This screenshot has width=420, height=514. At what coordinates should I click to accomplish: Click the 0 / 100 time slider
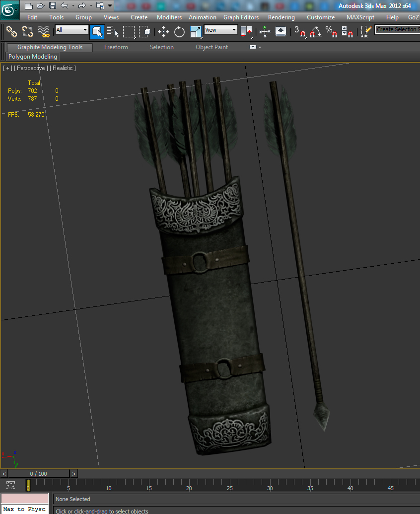pyautogui.click(x=39, y=474)
